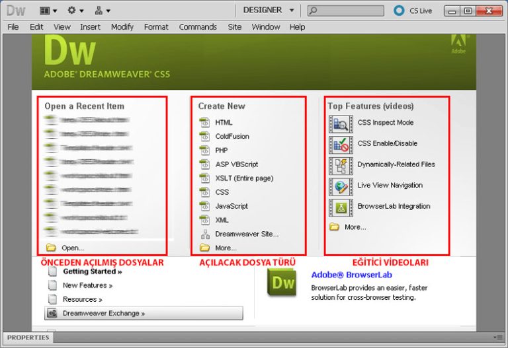508x348 pixels.
Task: Click the PROPERTIES panel tab
Action: click(x=28, y=337)
